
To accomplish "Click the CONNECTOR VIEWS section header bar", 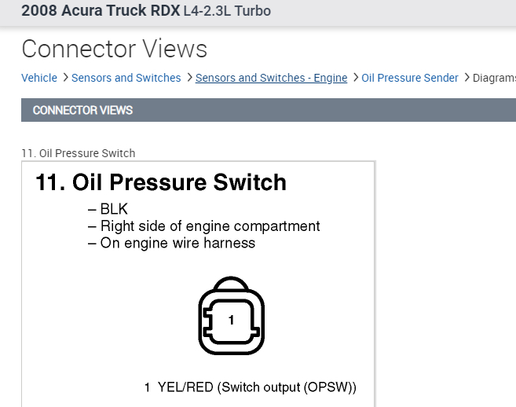I will [268, 110].
